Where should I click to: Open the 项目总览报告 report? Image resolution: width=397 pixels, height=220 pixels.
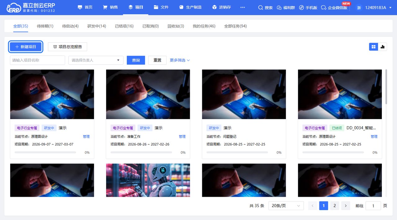coord(68,47)
